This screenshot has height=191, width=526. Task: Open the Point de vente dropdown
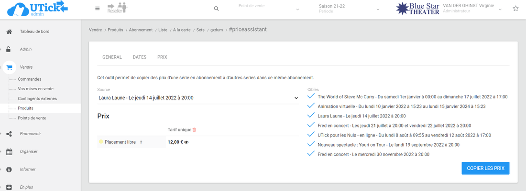[269, 9]
